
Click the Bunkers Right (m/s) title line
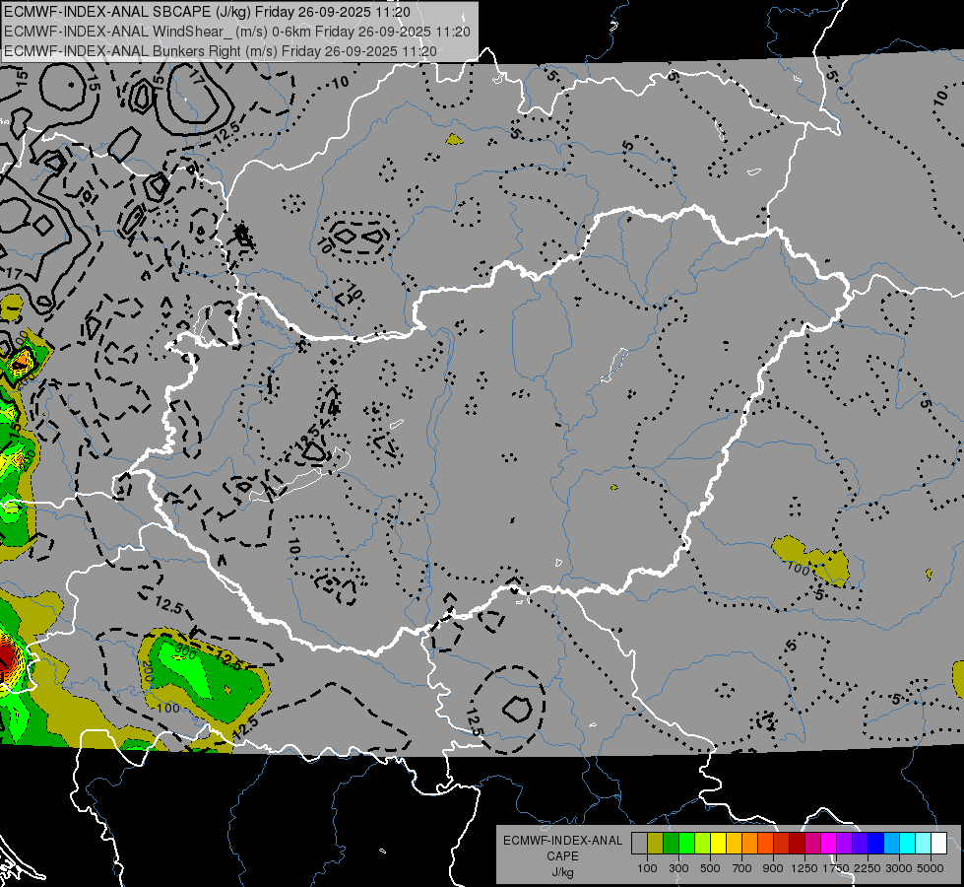point(221,51)
